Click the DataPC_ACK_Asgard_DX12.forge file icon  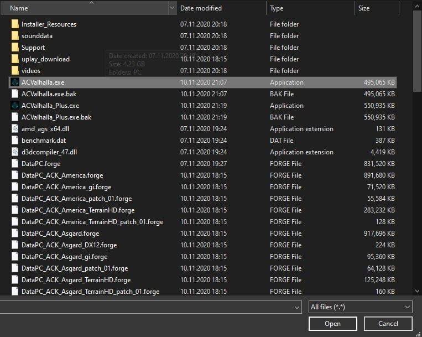pyautogui.click(x=15, y=245)
